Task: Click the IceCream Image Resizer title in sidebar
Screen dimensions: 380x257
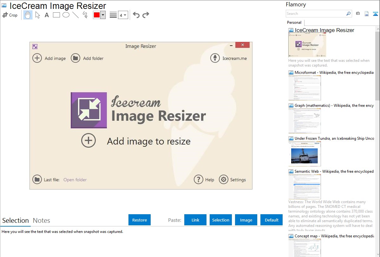Action: click(x=324, y=30)
